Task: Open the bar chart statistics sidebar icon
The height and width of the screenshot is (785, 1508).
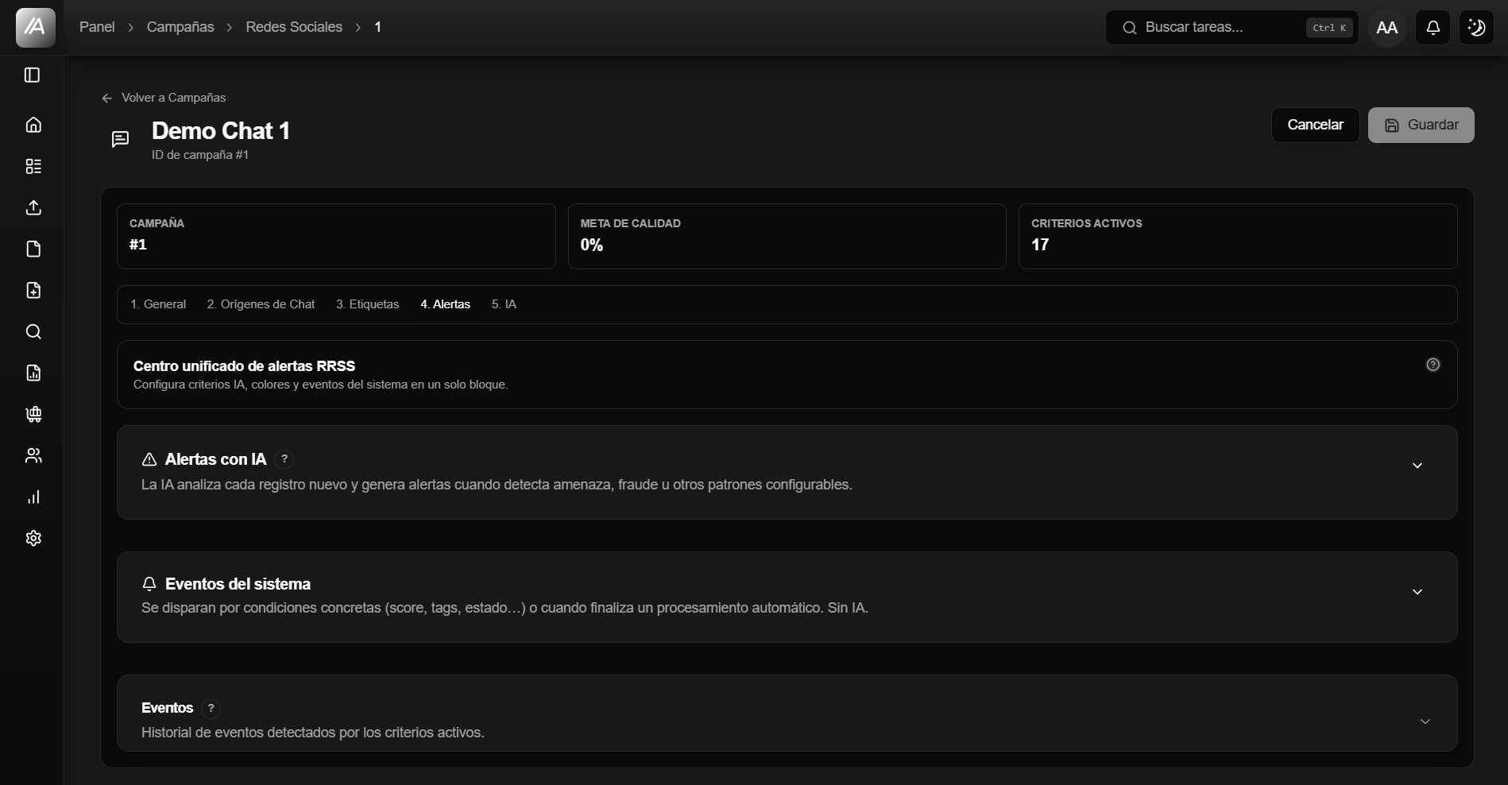Action: 33,497
